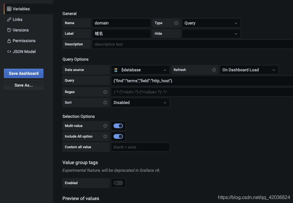
Task: Disable the Multi-value toggle
Action: (118, 126)
